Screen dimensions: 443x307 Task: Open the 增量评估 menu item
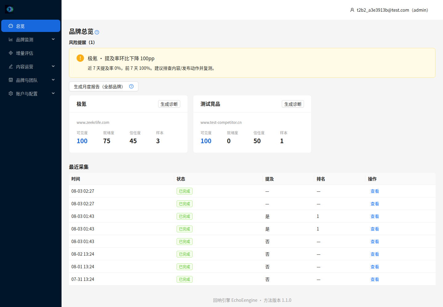31,53
